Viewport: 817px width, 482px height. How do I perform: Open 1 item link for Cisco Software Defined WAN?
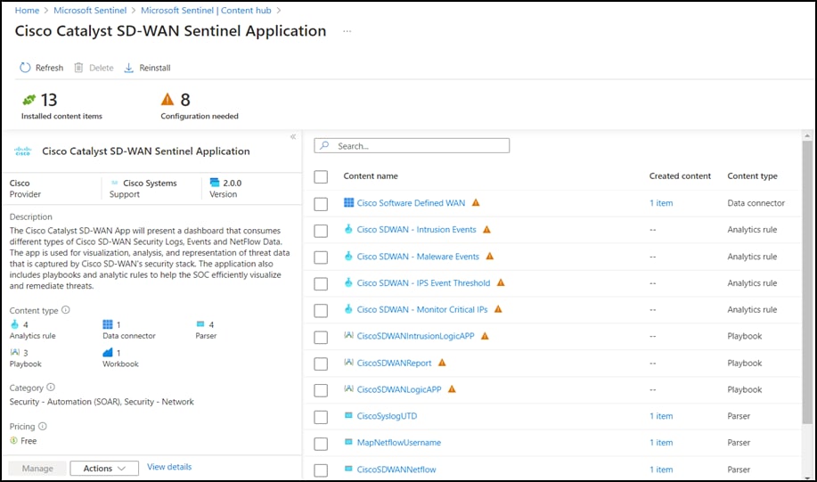(661, 203)
